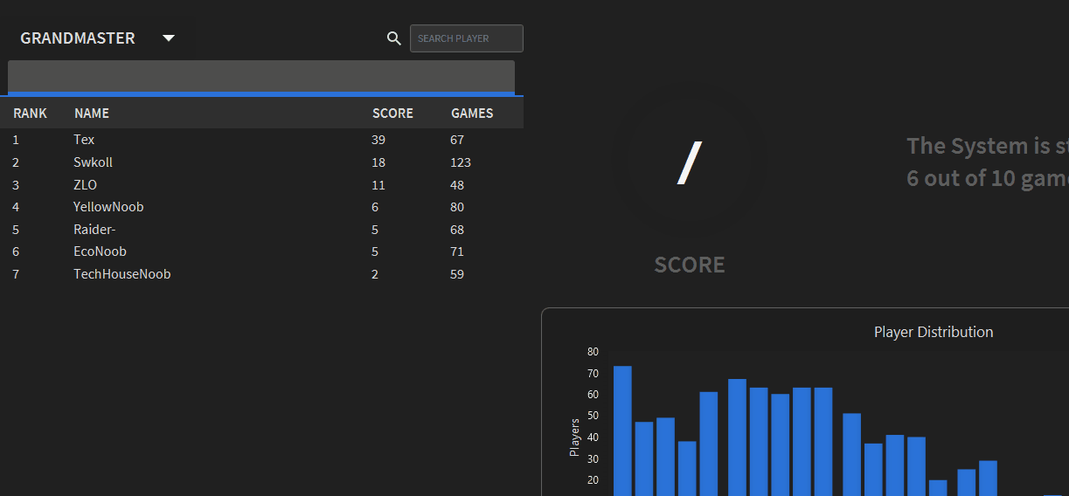Click the tallest first bar in distribution chart
The image size is (1069, 496).
(622, 431)
